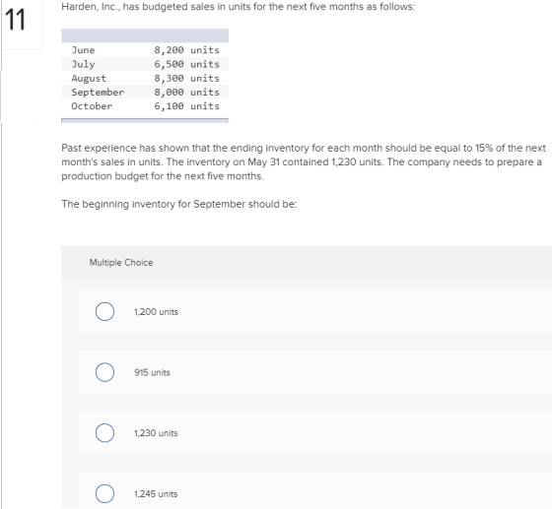Click the July 6,500 units table row

click(x=145, y=64)
